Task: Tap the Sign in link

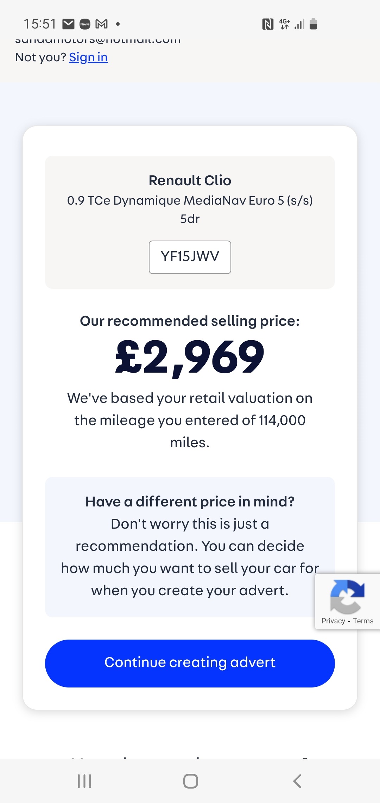Action: pyautogui.click(x=88, y=57)
